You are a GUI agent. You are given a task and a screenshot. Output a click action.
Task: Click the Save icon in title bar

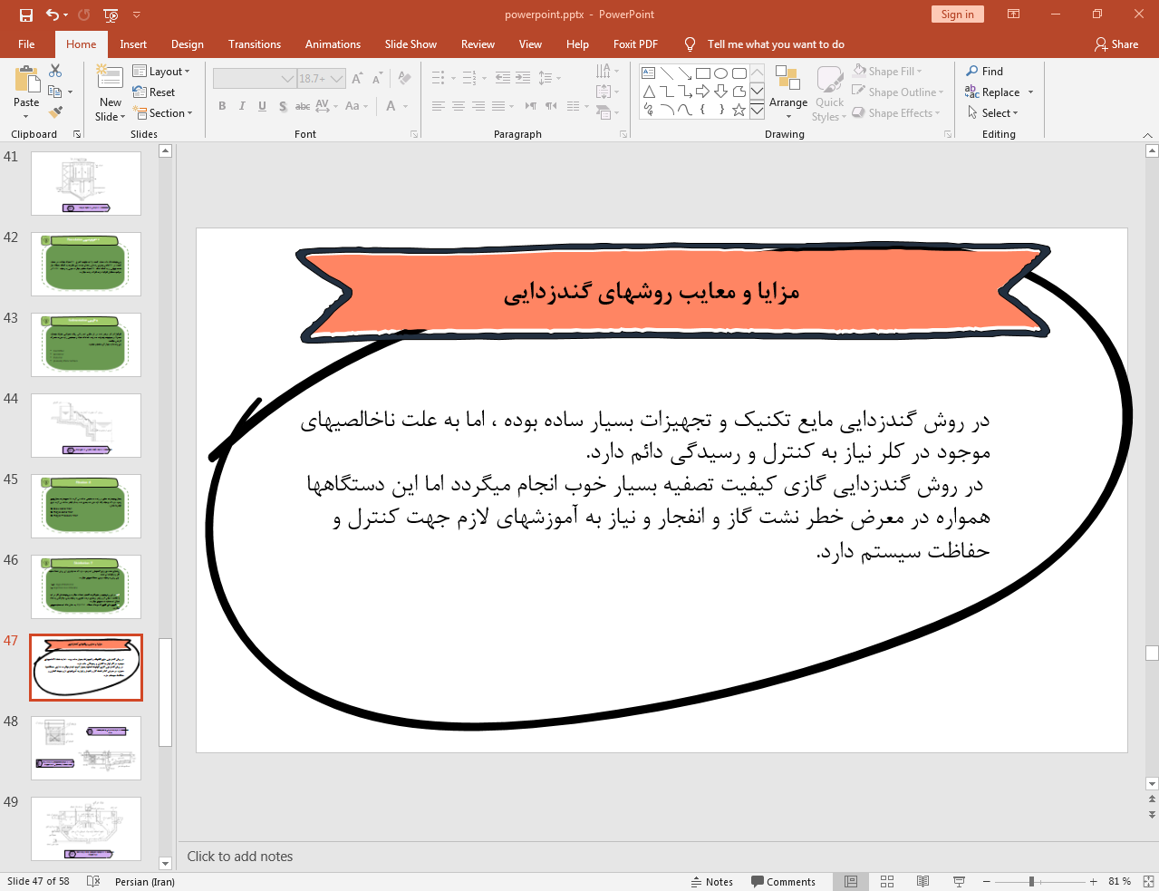pos(25,15)
